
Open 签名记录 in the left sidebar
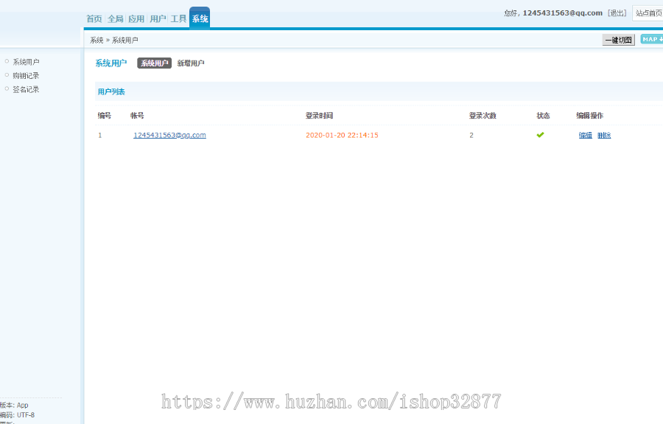click(x=26, y=89)
